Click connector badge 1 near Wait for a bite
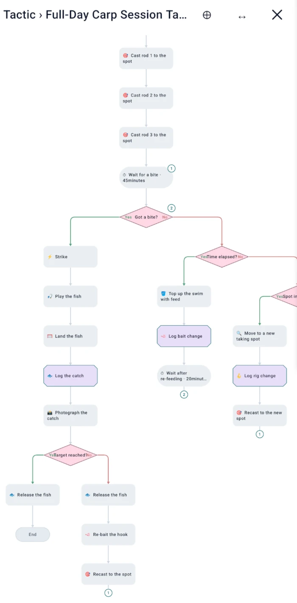The height and width of the screenshot is (603, 297). point(171,169)
